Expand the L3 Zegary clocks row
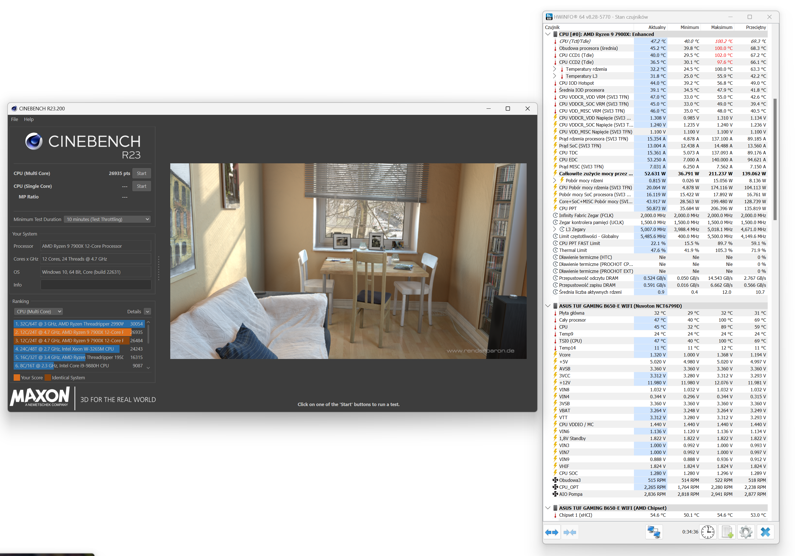The width and height of the screenshot is (795, 556). pyautogui.click(x=554, y=229)
